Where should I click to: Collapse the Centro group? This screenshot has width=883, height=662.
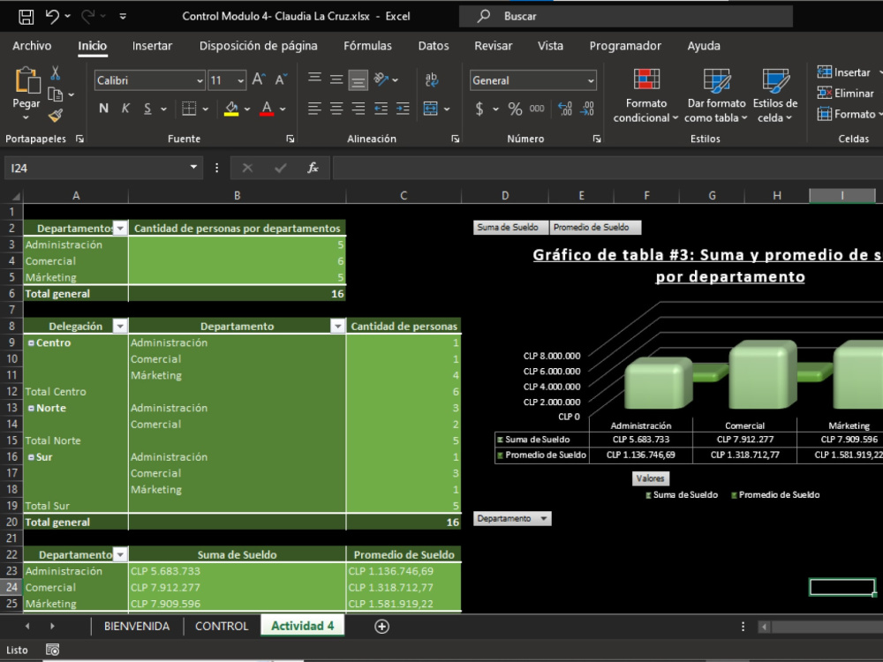click(31, 342)
